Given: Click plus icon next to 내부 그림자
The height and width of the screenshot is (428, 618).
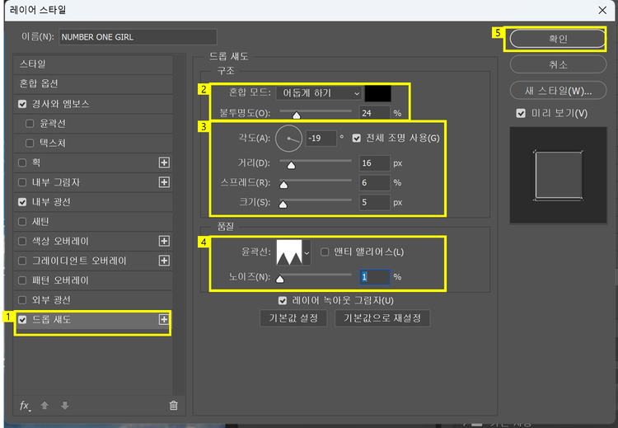Looking at the screenshot, I should click(164, 182).
